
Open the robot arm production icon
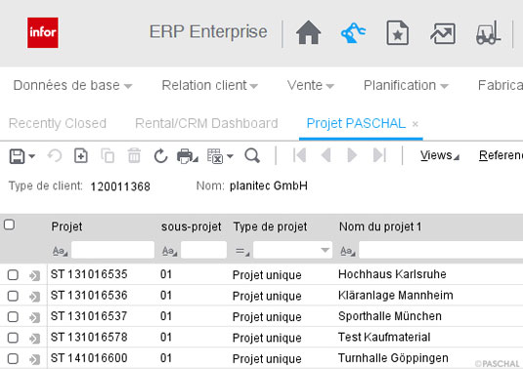point(353,32)
